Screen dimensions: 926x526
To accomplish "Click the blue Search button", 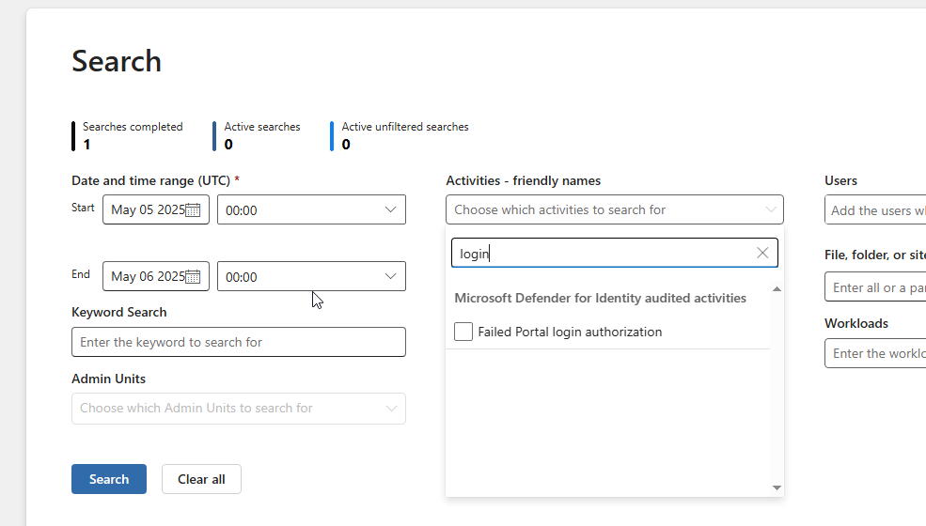I will 109,479.
